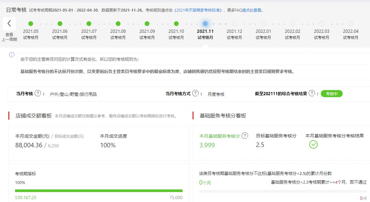Click the 基础服务考核分看板 heading

(x=223, y=115)
